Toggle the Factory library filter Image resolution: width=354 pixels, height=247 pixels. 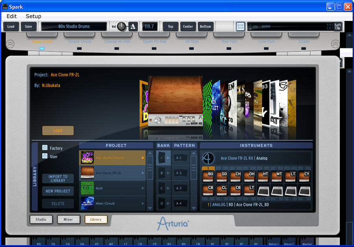click(45, 148)
